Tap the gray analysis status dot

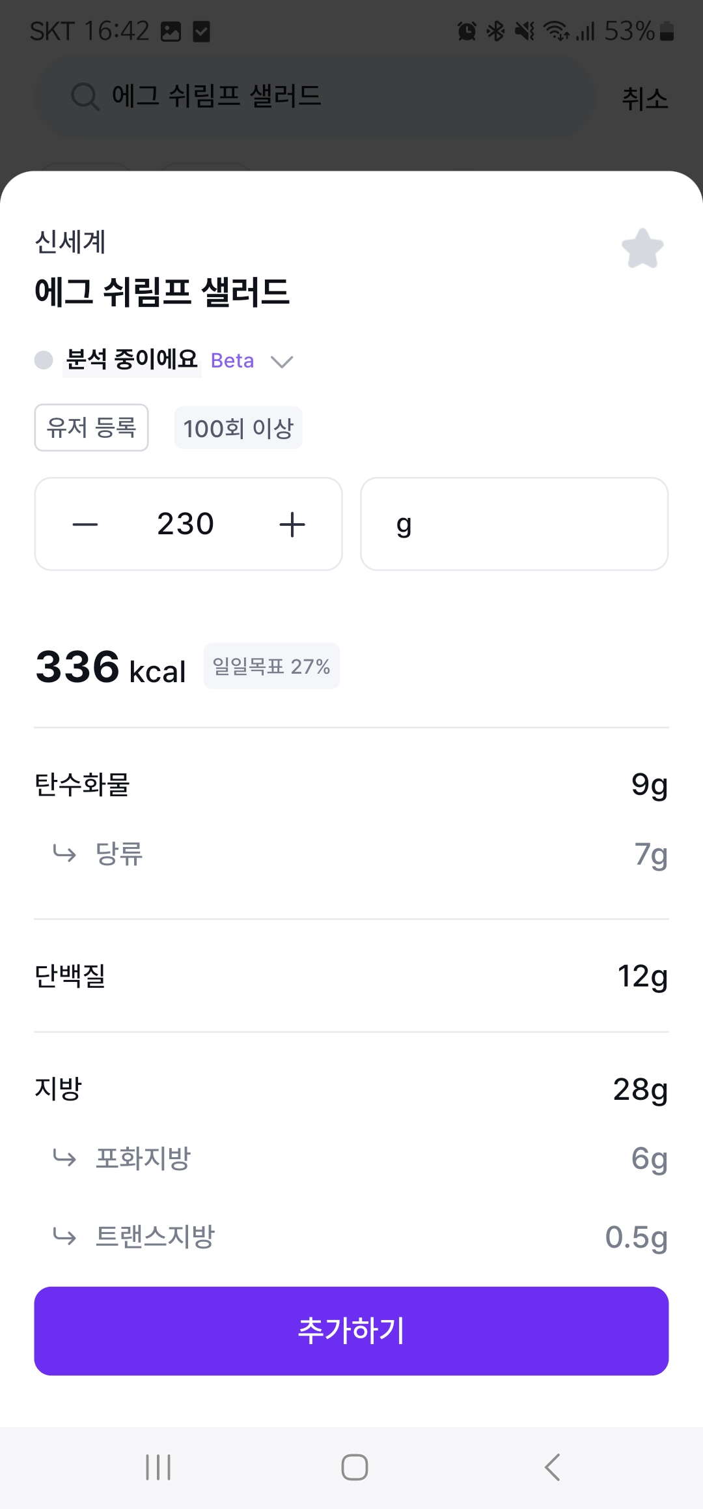(x=44, y=360)
